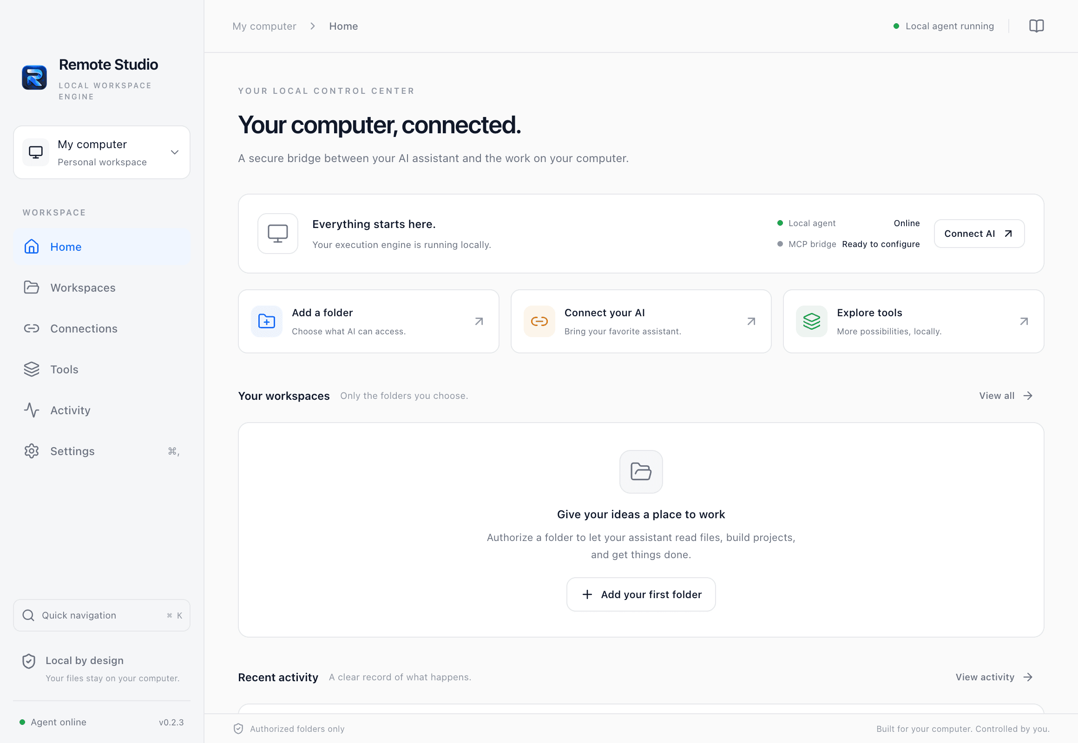The height and width of the screenshot is (743, 1078).
Task: Click the Agent online status text
Action: [x=58, y=722]
